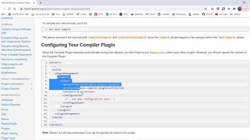The width and height of the screenshot is (250, 140).
Task: Open the WK WD bookmark
Action: (68, 14)
